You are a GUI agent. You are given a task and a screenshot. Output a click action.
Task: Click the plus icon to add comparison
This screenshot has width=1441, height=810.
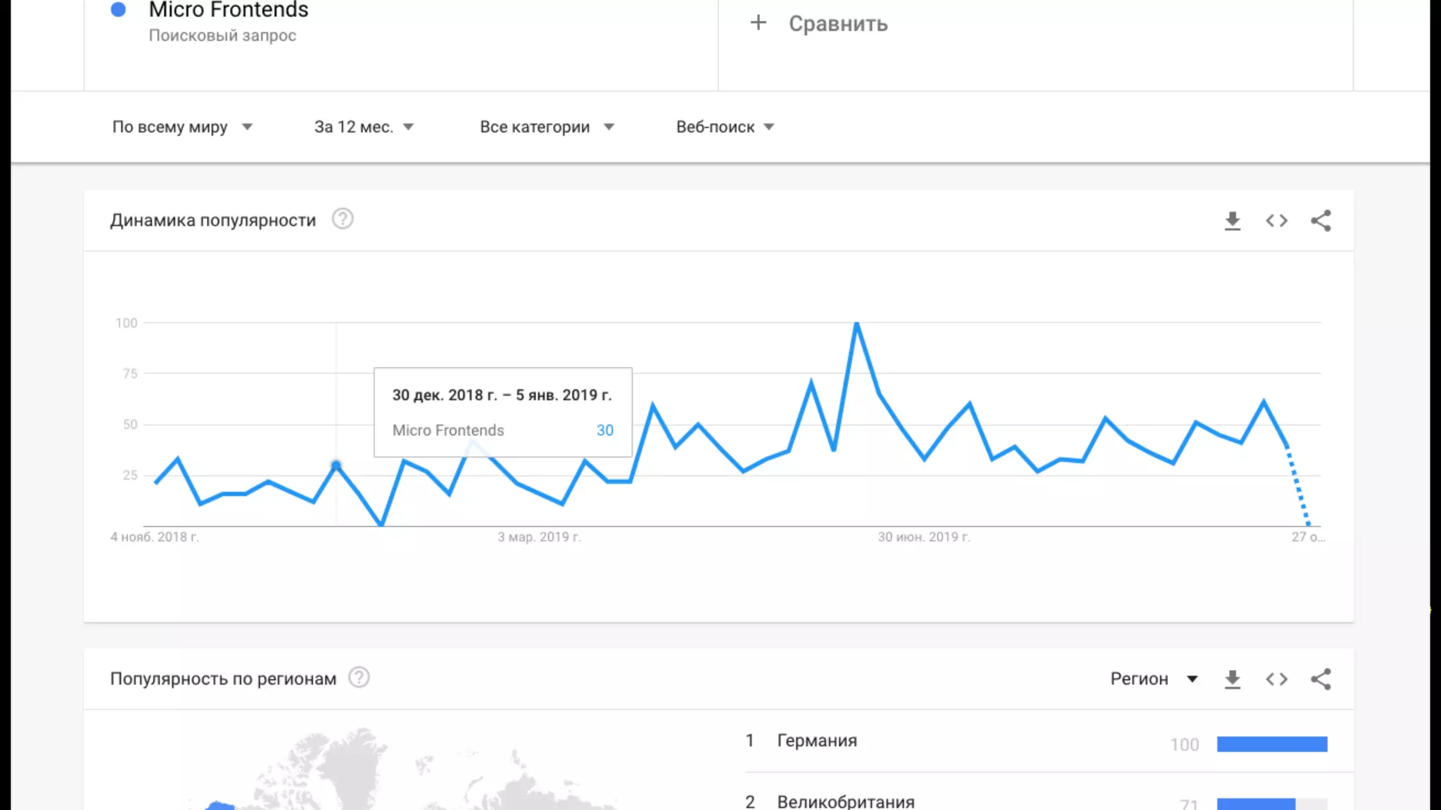[758, 23]
